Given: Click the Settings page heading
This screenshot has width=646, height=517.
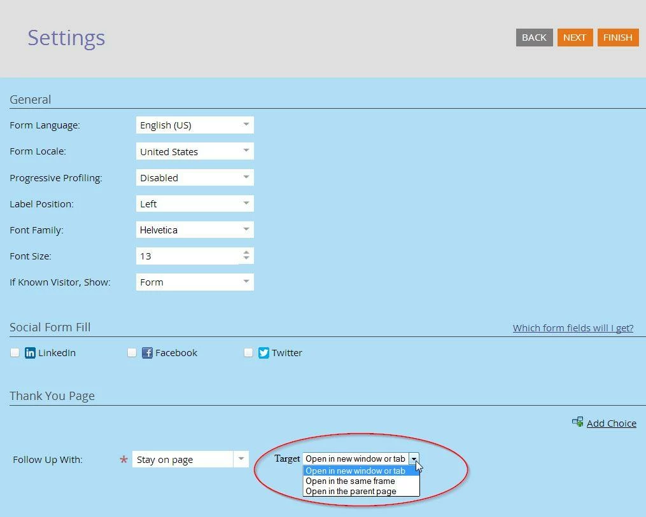Looking at the screenshot, I should (x=66, y=38).
